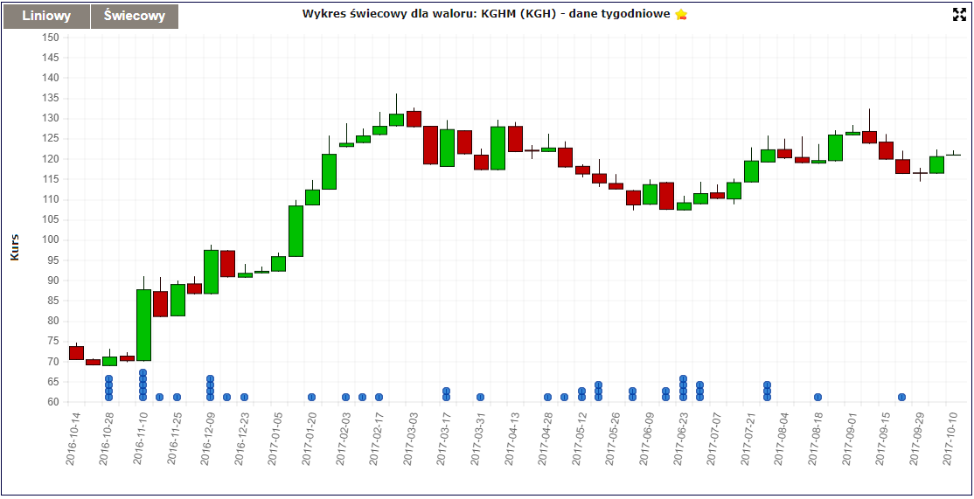Click the red candle at 2016-10-14

click(x=76, y=353)
